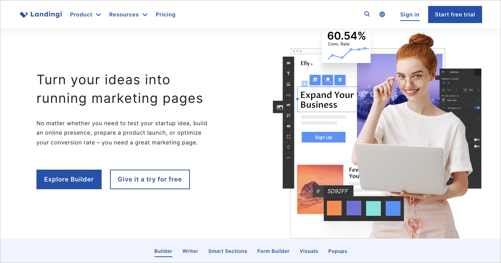Click the trash delete icon above heading

coord(339,80)
